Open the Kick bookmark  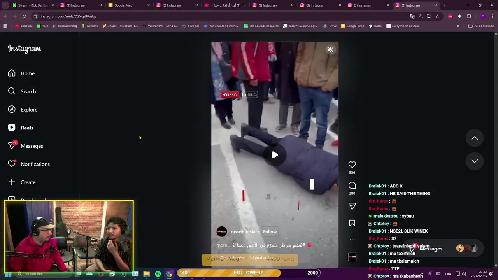coord(42,26)
